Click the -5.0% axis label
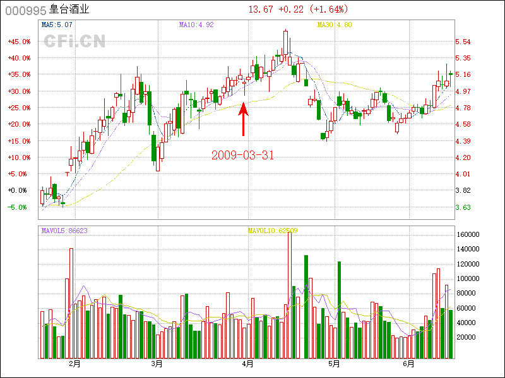Viewport: 505px width, 378px height. (x=18, y=207)
